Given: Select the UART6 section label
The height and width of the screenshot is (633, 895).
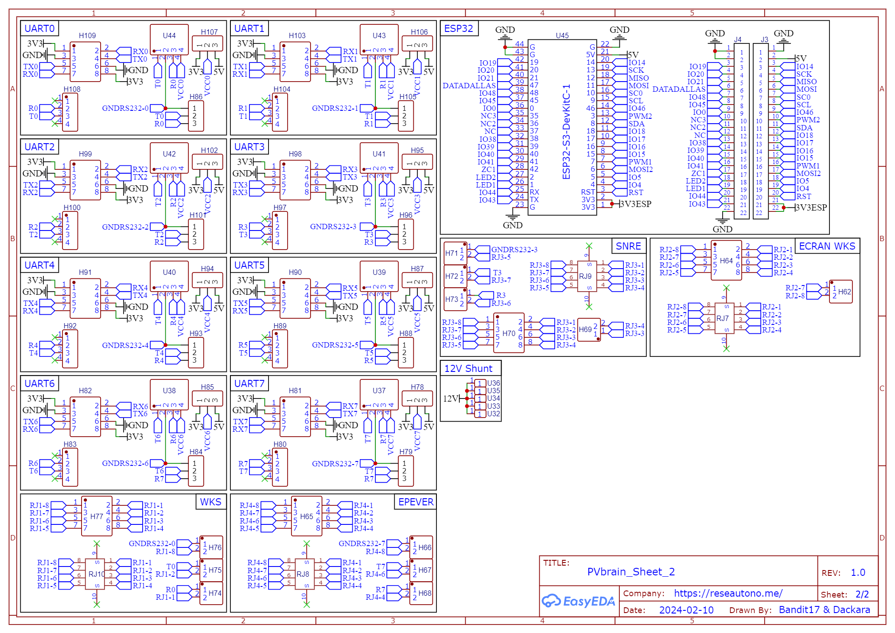Looking at the screenshot, I should pyautogui.click(x=39, y=383).
